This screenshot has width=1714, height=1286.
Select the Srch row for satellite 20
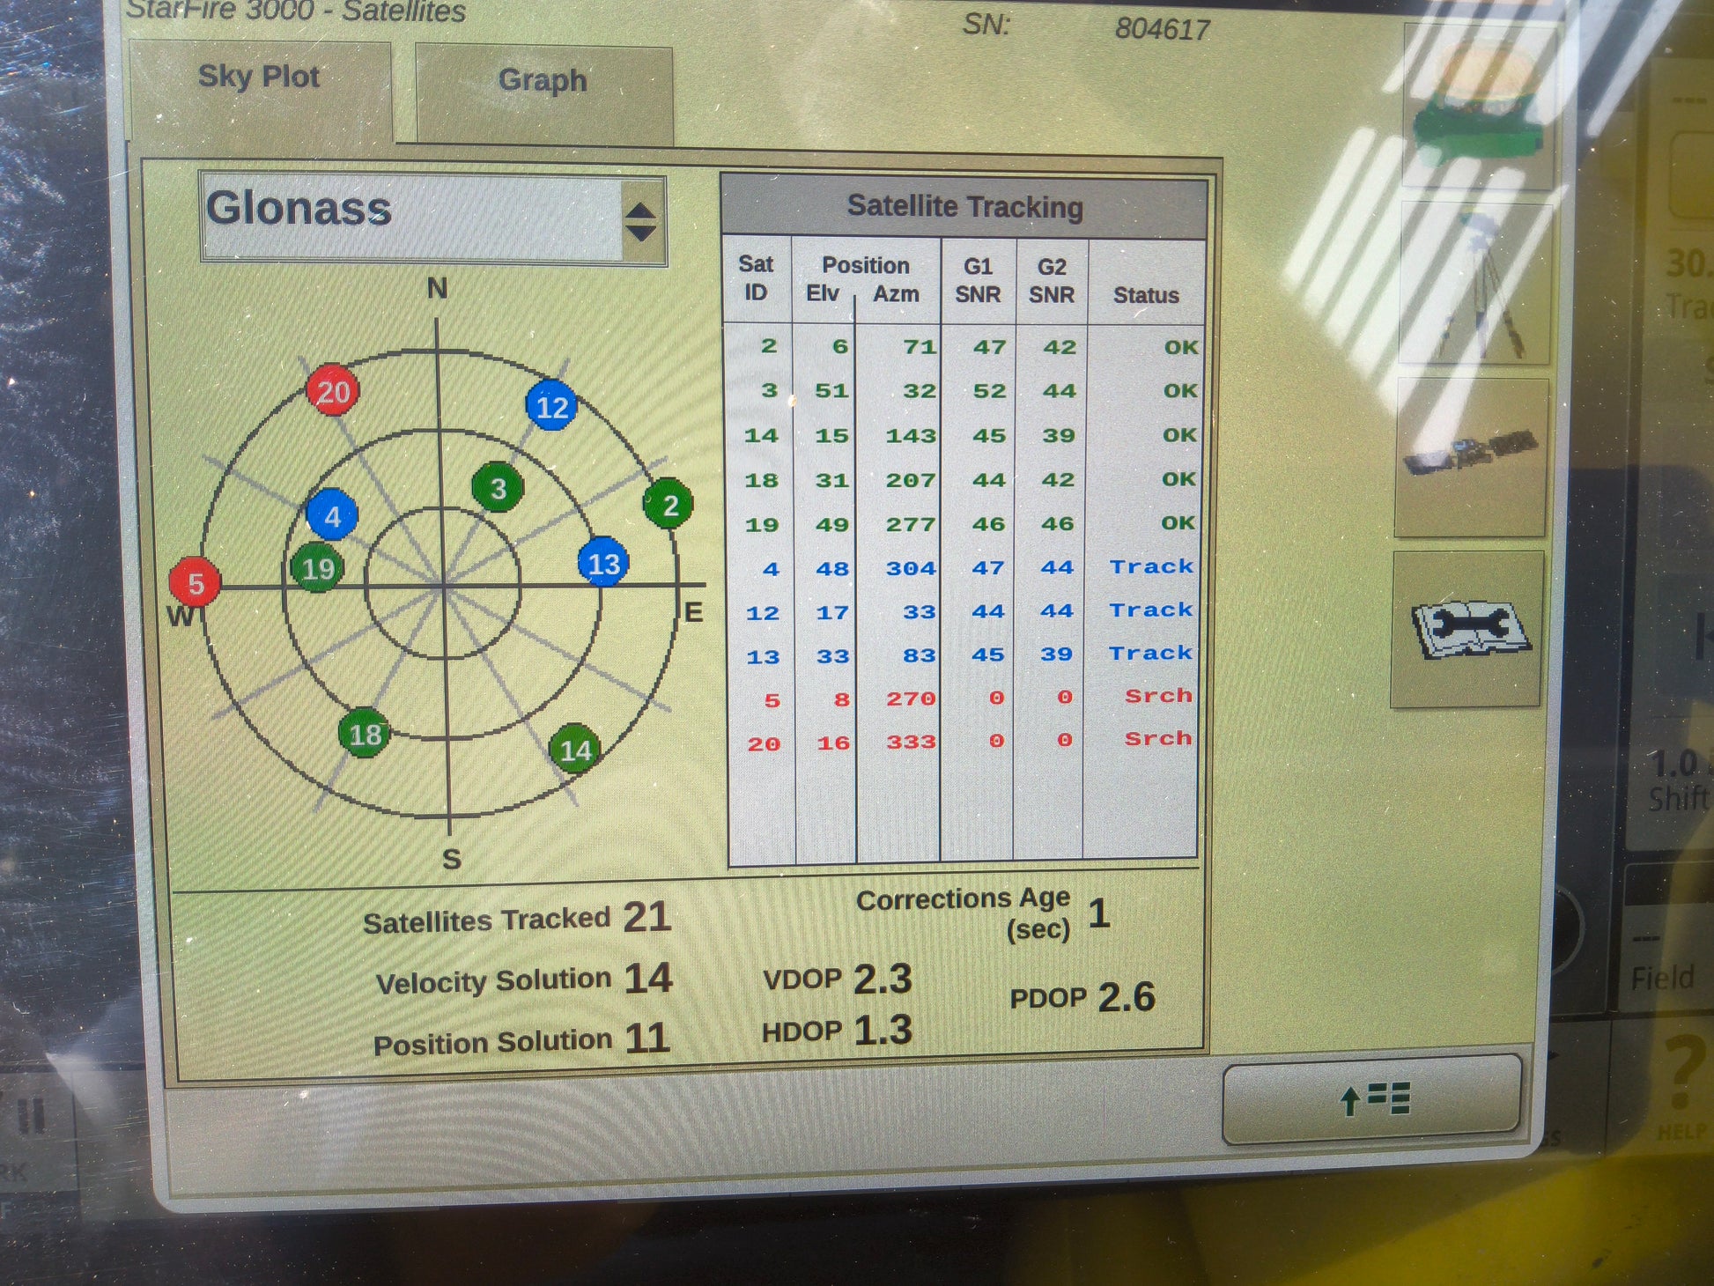(960, 742)
